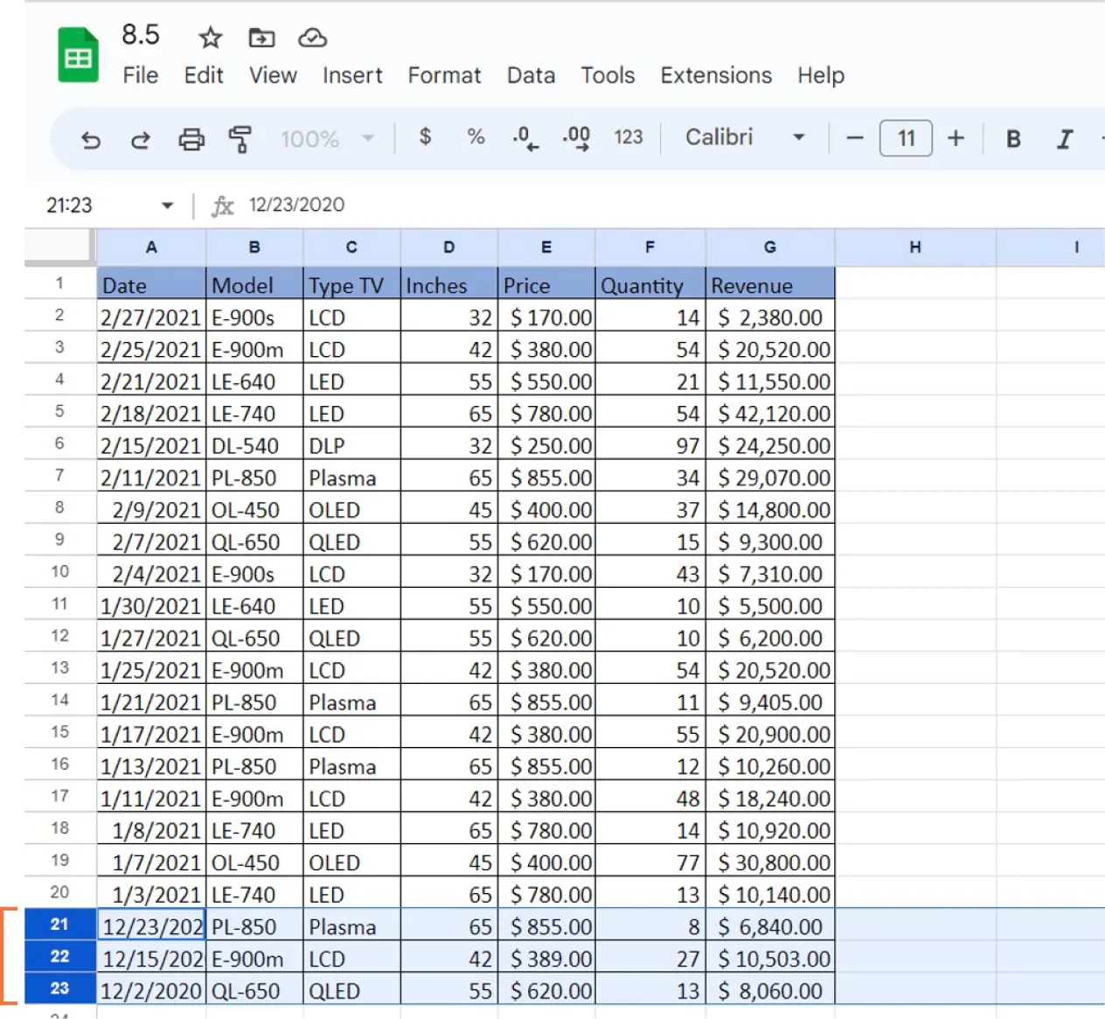The width and height of the screenshot is (1105, 1019).
Task: Redo the last action
Action: [140, 138]
